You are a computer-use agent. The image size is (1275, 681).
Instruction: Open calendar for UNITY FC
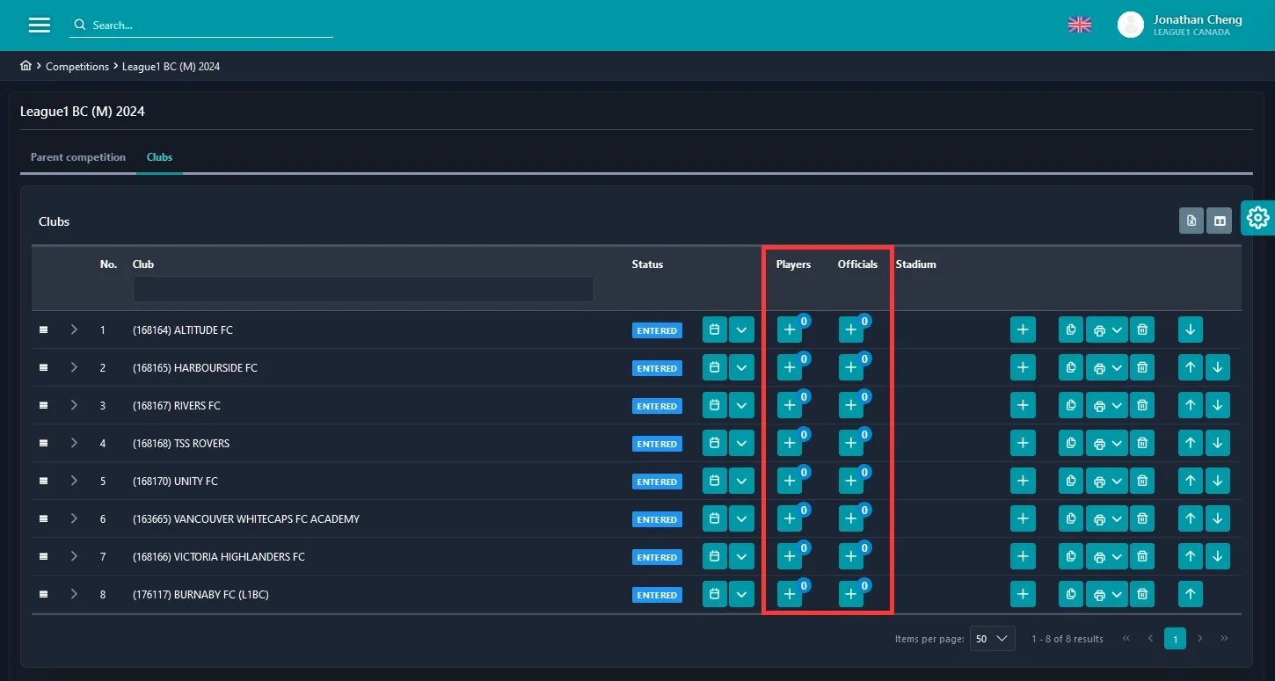click(x=715, y=481)
